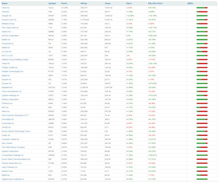
Task: Open the Xiaomi Corp link
Action: coord(7,171)
